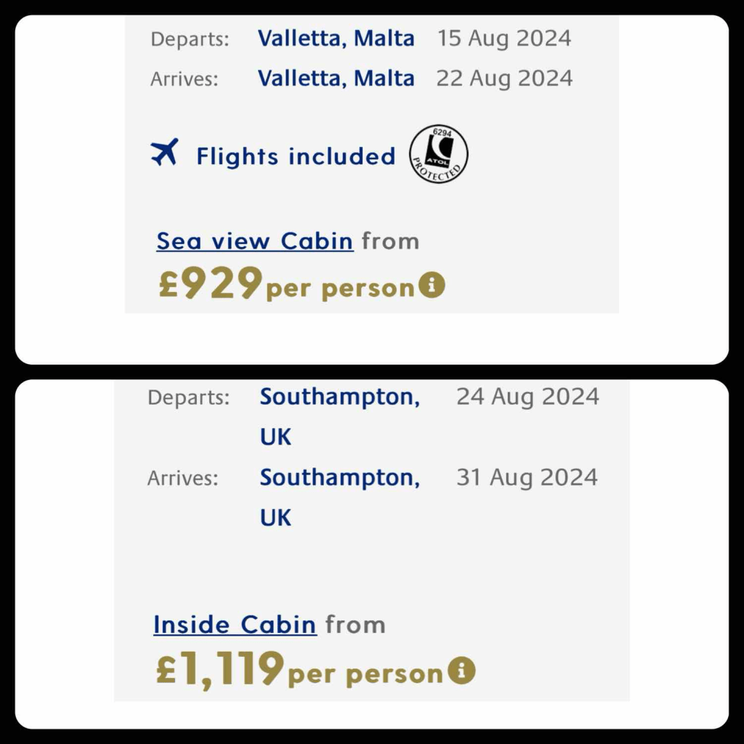Select the Valletta, Malta arrival port
The height and width of the screenshot is (744, 744).
(336, 78)
